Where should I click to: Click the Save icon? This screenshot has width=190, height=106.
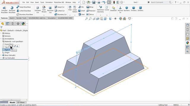(x=94, y=2)
